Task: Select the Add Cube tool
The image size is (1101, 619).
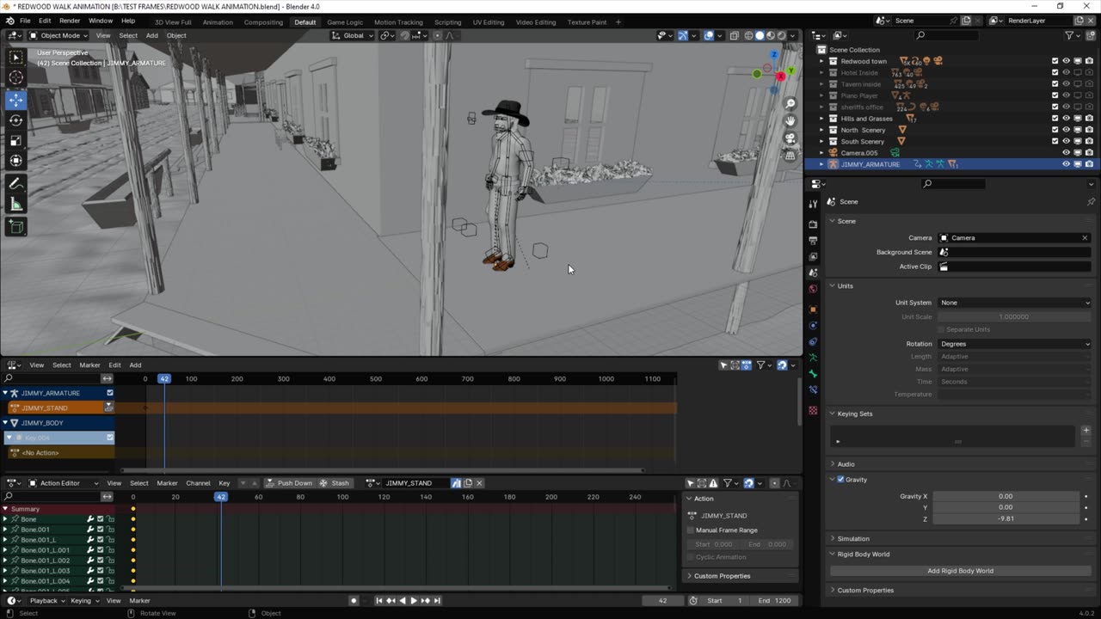Action: click(x=15, y=227)
